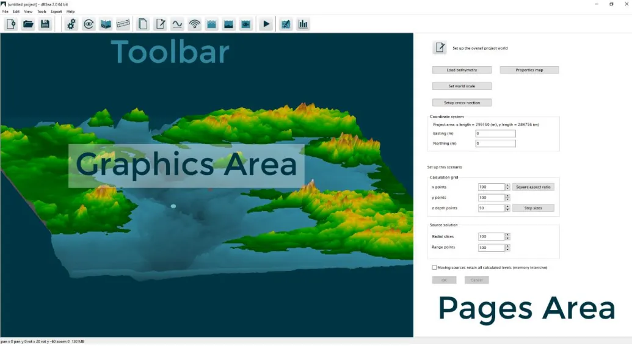Image resolution: width=632 pixels, height=346 pixels.
Task: Click the page-with-pencil project setup toolbar icon
Action: click(x=160, y=24)
